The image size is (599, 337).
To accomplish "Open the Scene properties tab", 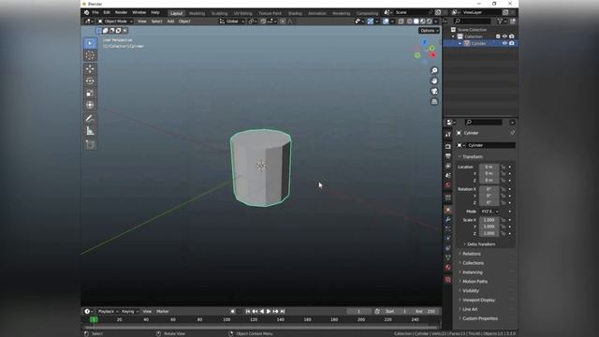I will click(x=448, y=175).
